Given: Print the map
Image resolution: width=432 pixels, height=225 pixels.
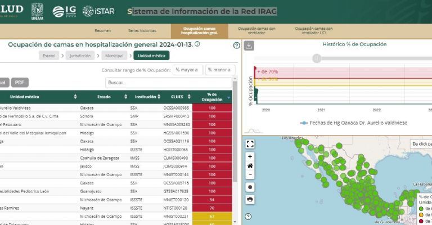Looking at the screenshot, I should coord(250,199).
